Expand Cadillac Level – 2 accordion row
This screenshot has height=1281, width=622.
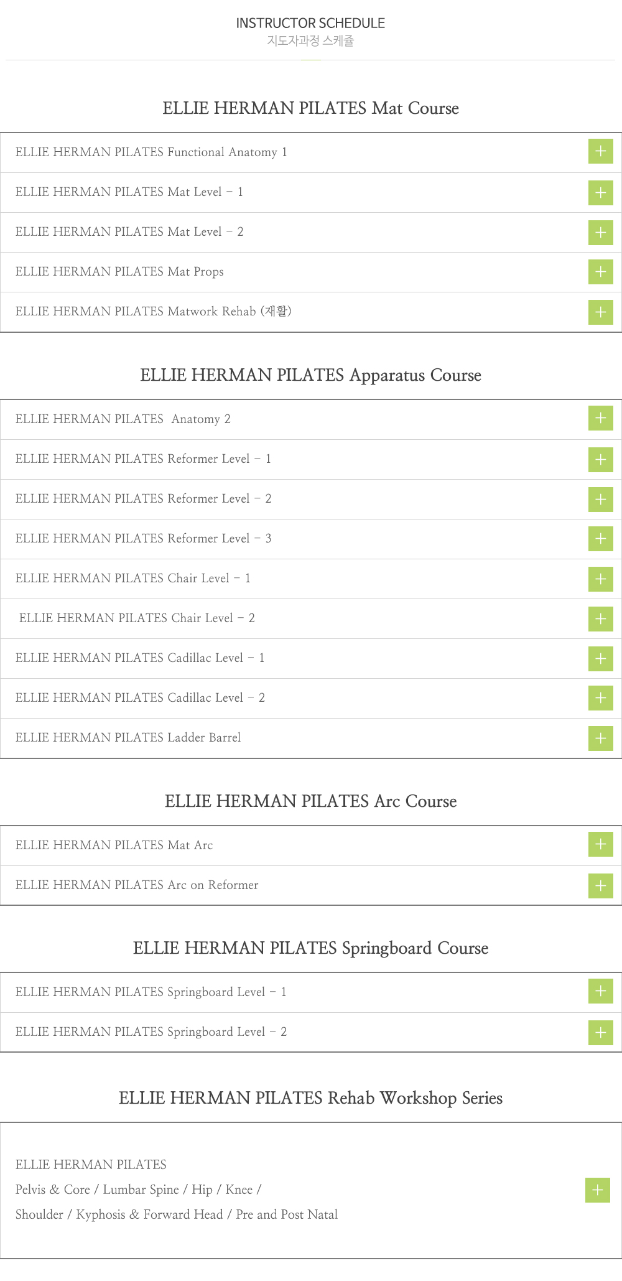pos(311,698)
